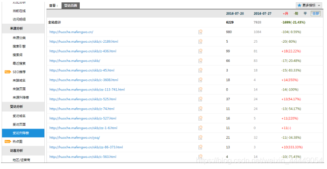The height and width of the screenshot is (169, 327).
Task: Click the +10(333.33%) change value
Action: click(292, 147)
